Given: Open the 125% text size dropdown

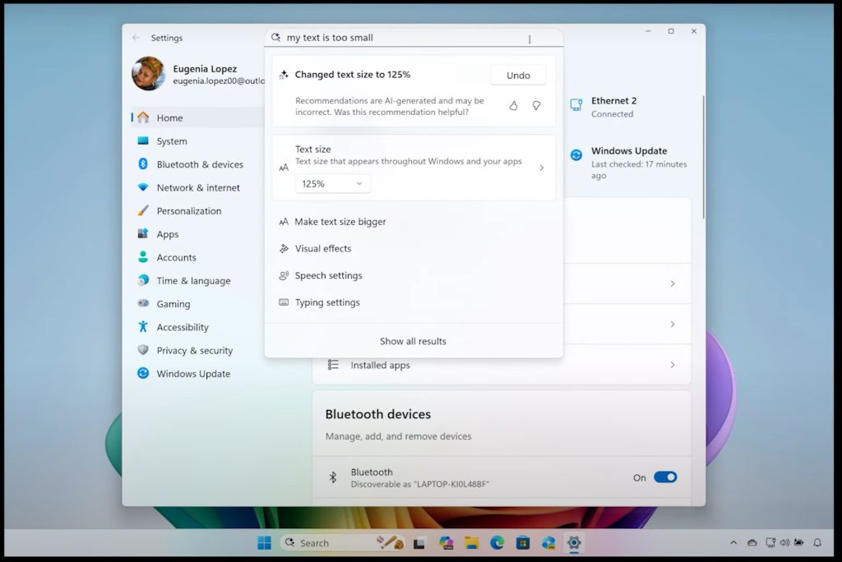Looking at the screenshot, I should click(x=332, y=184).
